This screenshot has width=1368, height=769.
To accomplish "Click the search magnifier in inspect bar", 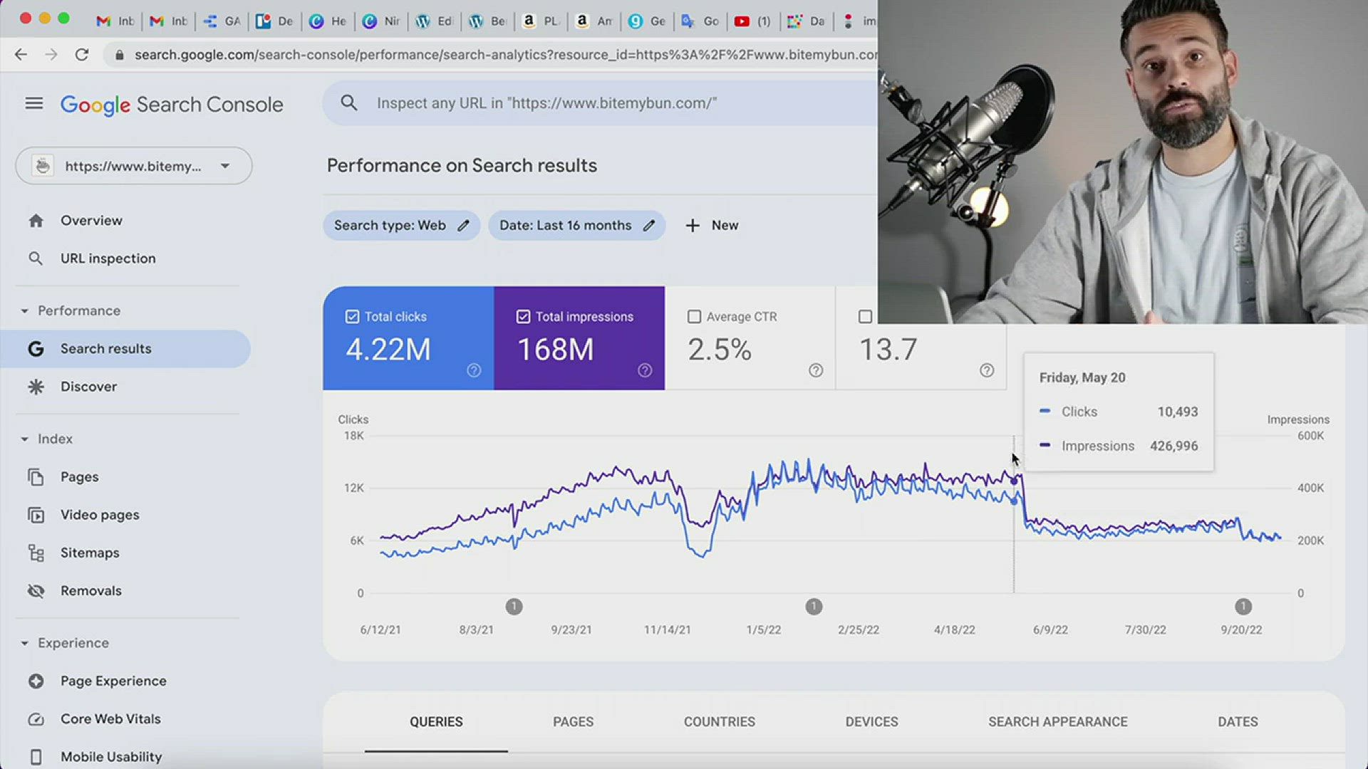I will [348, 103].
